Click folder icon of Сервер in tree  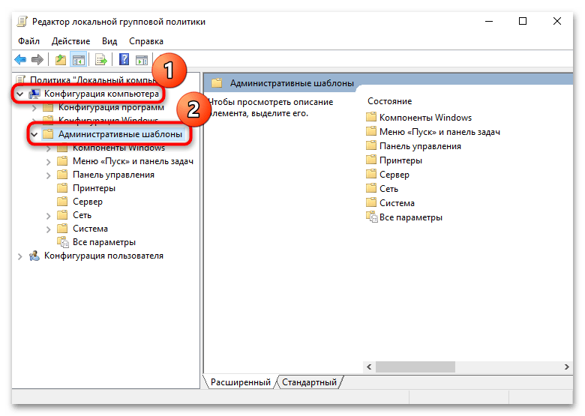[62, 202]
